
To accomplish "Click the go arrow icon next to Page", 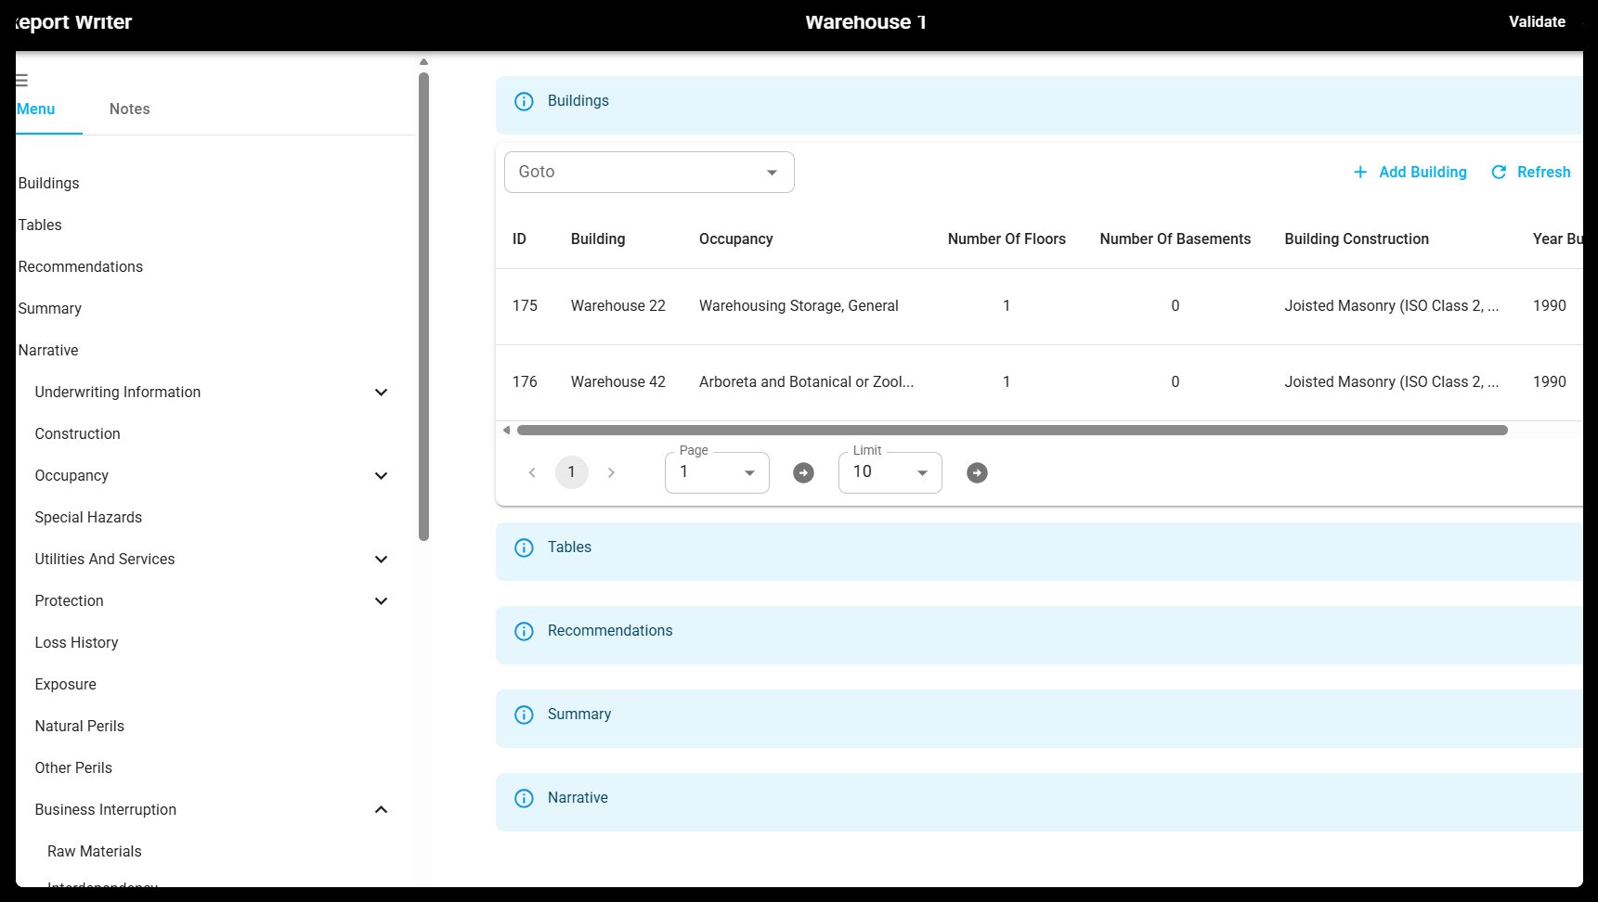I will pyautogui.click(x=804, y=473).
